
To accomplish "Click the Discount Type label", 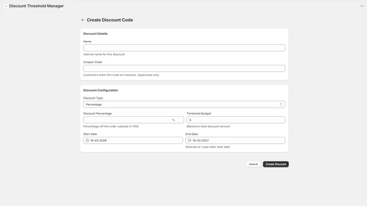I will [93, 98].
